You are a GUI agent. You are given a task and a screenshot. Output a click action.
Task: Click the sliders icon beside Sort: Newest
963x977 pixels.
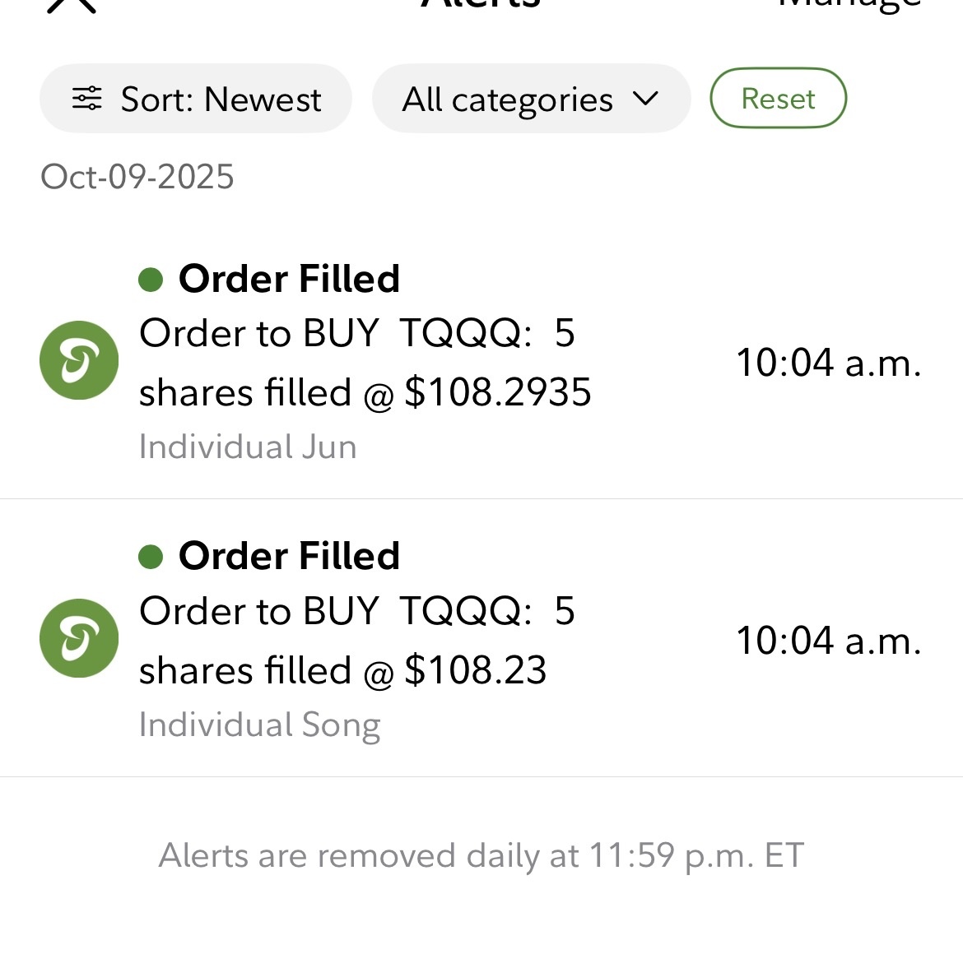86,99
